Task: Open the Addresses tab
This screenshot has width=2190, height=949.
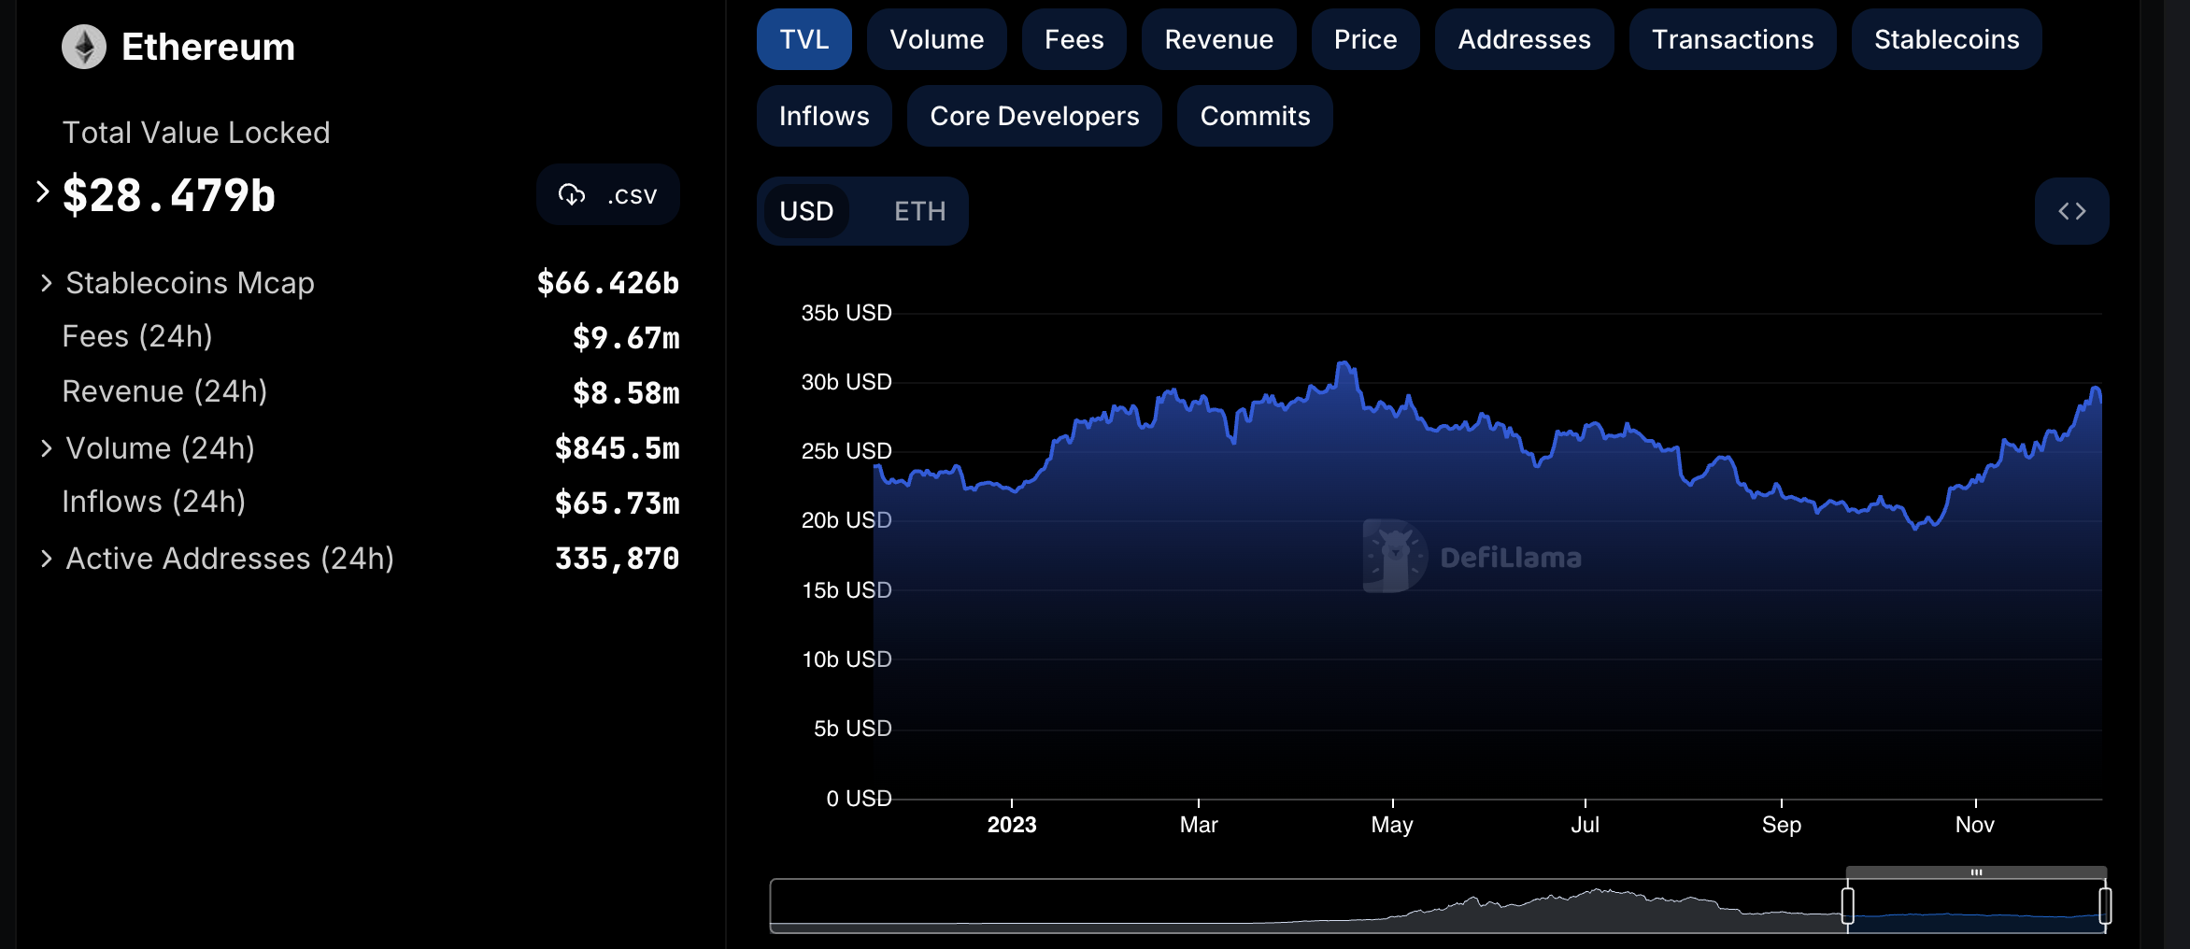Action: coord(1523,39)
